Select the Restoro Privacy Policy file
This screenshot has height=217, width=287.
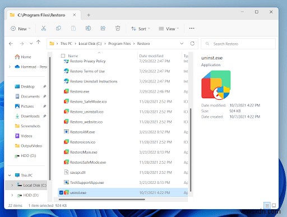[87, 61]
